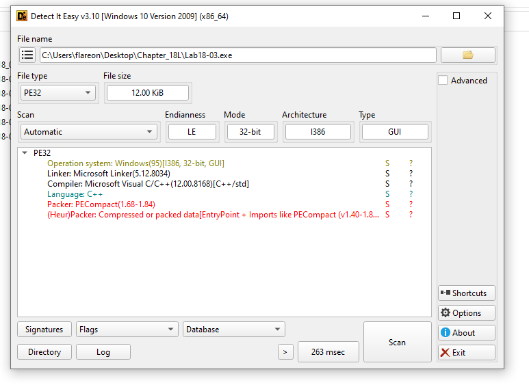Select the Linker: Microsoft Linker(5.12.8034) row
529x387 pixels.
109,174
